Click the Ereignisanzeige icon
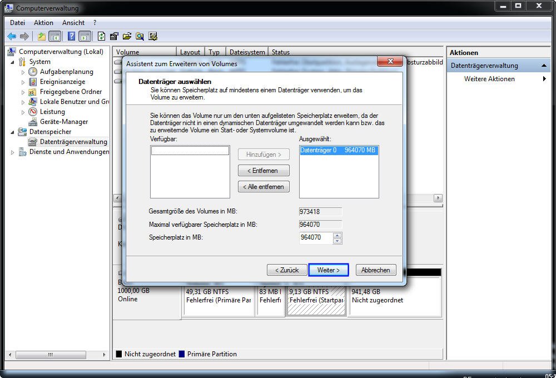 point(33,82)
